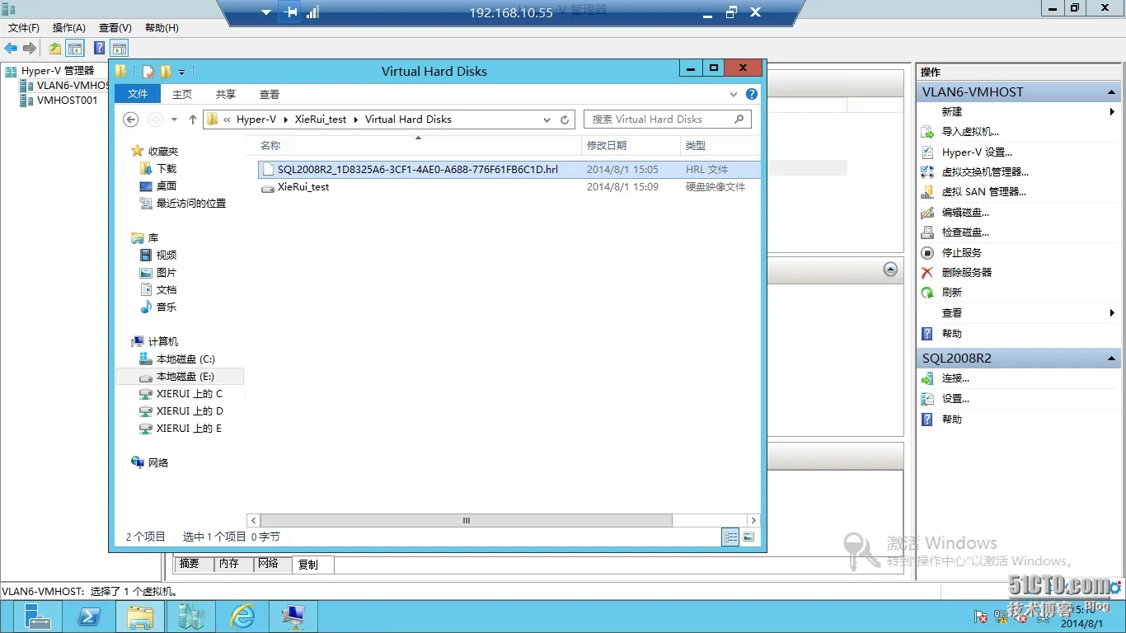This screenshot has width=1126, height=633.
Task: Toggle the action pane icon in Hyper-V Manager toolbar
Action: 120,49
